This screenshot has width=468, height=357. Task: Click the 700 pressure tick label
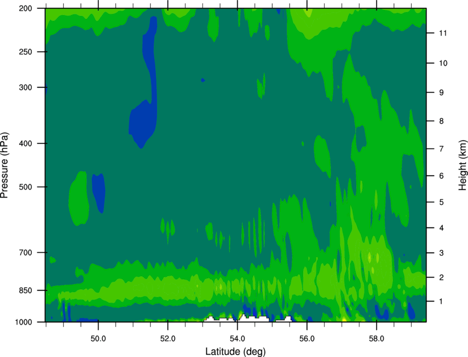point(25,253)
